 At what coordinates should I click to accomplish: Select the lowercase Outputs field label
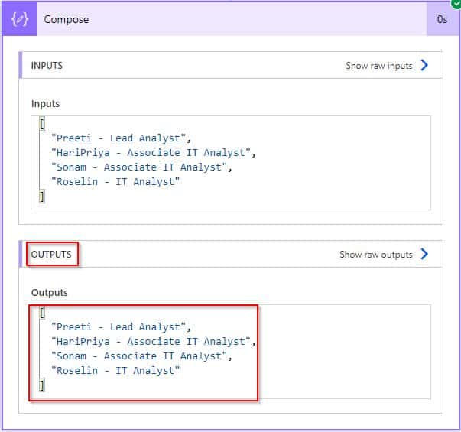pyautogui.click(x=50, y=293)
